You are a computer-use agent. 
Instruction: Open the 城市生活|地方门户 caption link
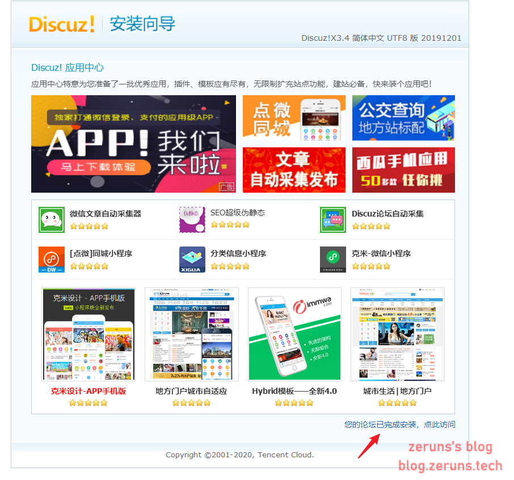[x=397, y=391]
